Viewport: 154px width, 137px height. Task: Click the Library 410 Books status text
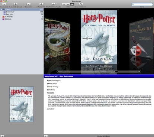[103, 136]
